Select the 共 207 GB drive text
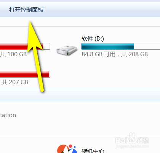This screenshot has width=160, height=153. 15,82
